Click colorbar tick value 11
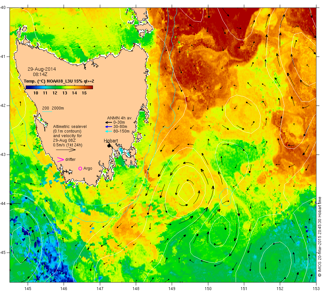The image size is (323, 296). click(x=45, y=93)
